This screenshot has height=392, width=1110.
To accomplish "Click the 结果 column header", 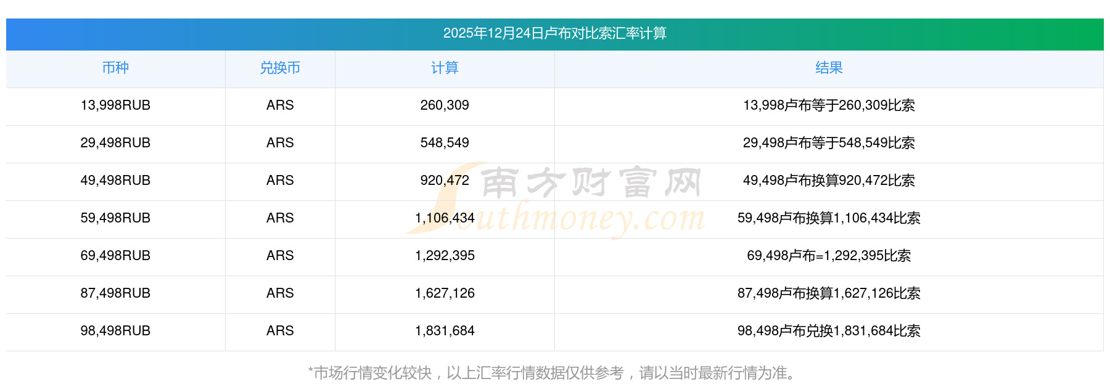I will [829, 68].
